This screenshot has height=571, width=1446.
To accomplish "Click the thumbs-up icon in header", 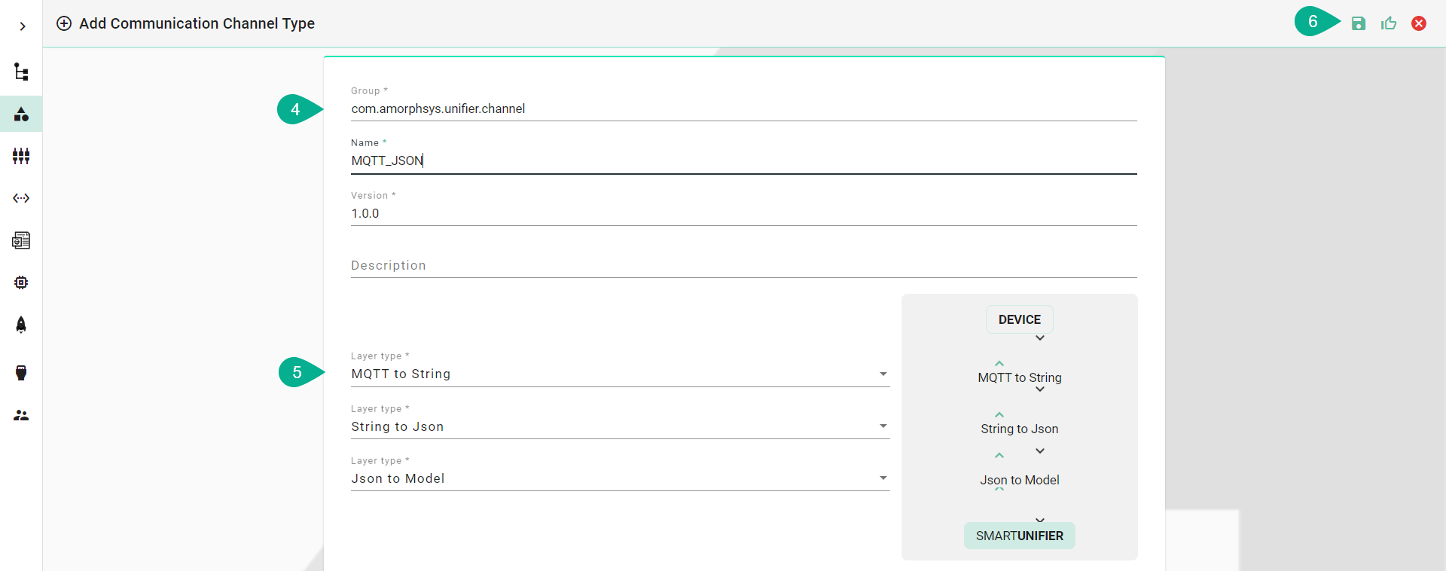I will coord(1389,23).
